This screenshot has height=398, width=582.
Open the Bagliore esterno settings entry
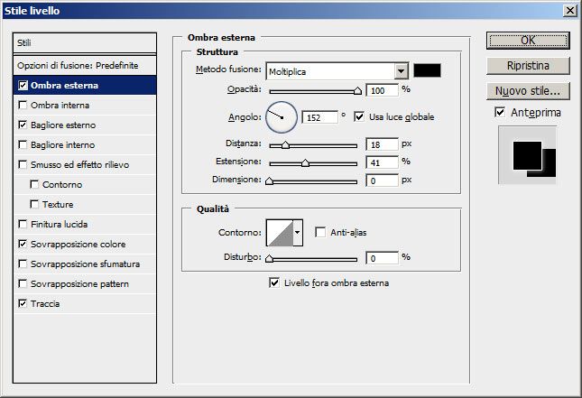pos(85,125)
